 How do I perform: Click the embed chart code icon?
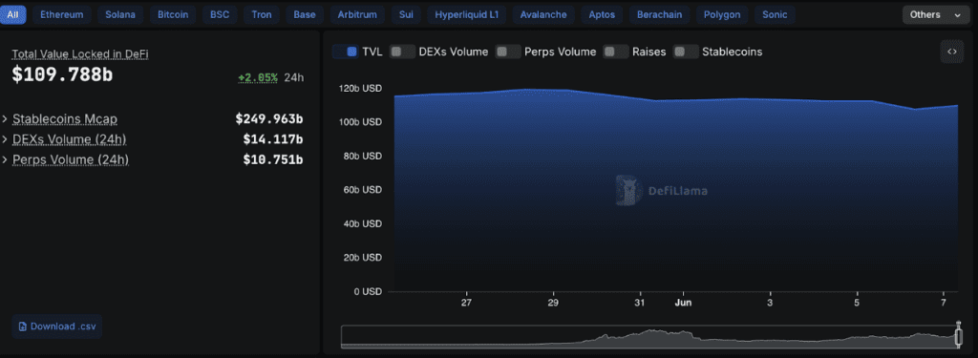click(952, 52)
